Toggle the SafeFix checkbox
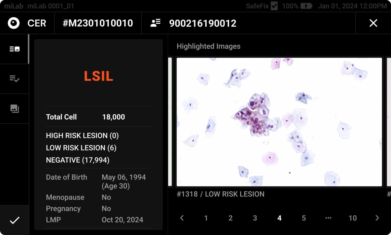 pos(274,6)
